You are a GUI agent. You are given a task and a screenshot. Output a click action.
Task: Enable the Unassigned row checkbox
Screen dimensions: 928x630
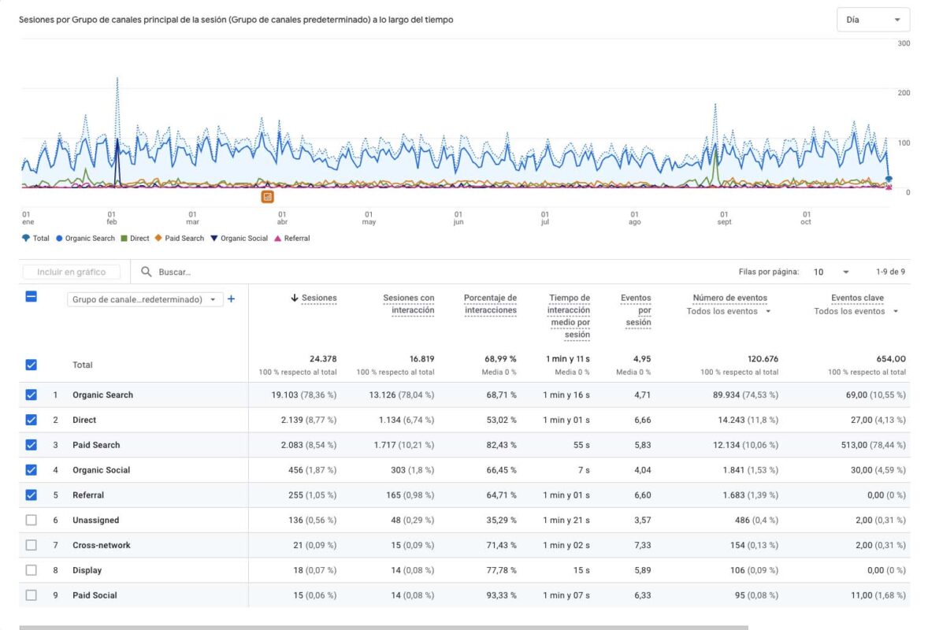tap(31, 520)
